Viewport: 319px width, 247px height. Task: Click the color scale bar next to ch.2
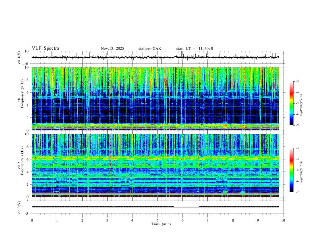click(292, 170)
